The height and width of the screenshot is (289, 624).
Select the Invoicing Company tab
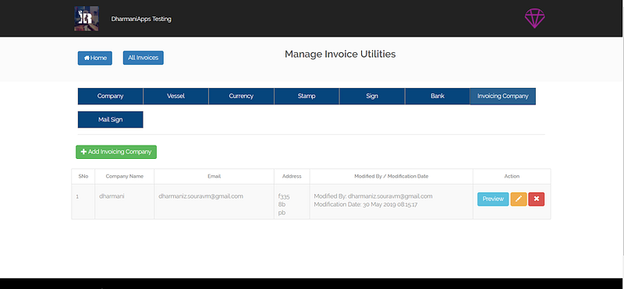tap(503, 96)
